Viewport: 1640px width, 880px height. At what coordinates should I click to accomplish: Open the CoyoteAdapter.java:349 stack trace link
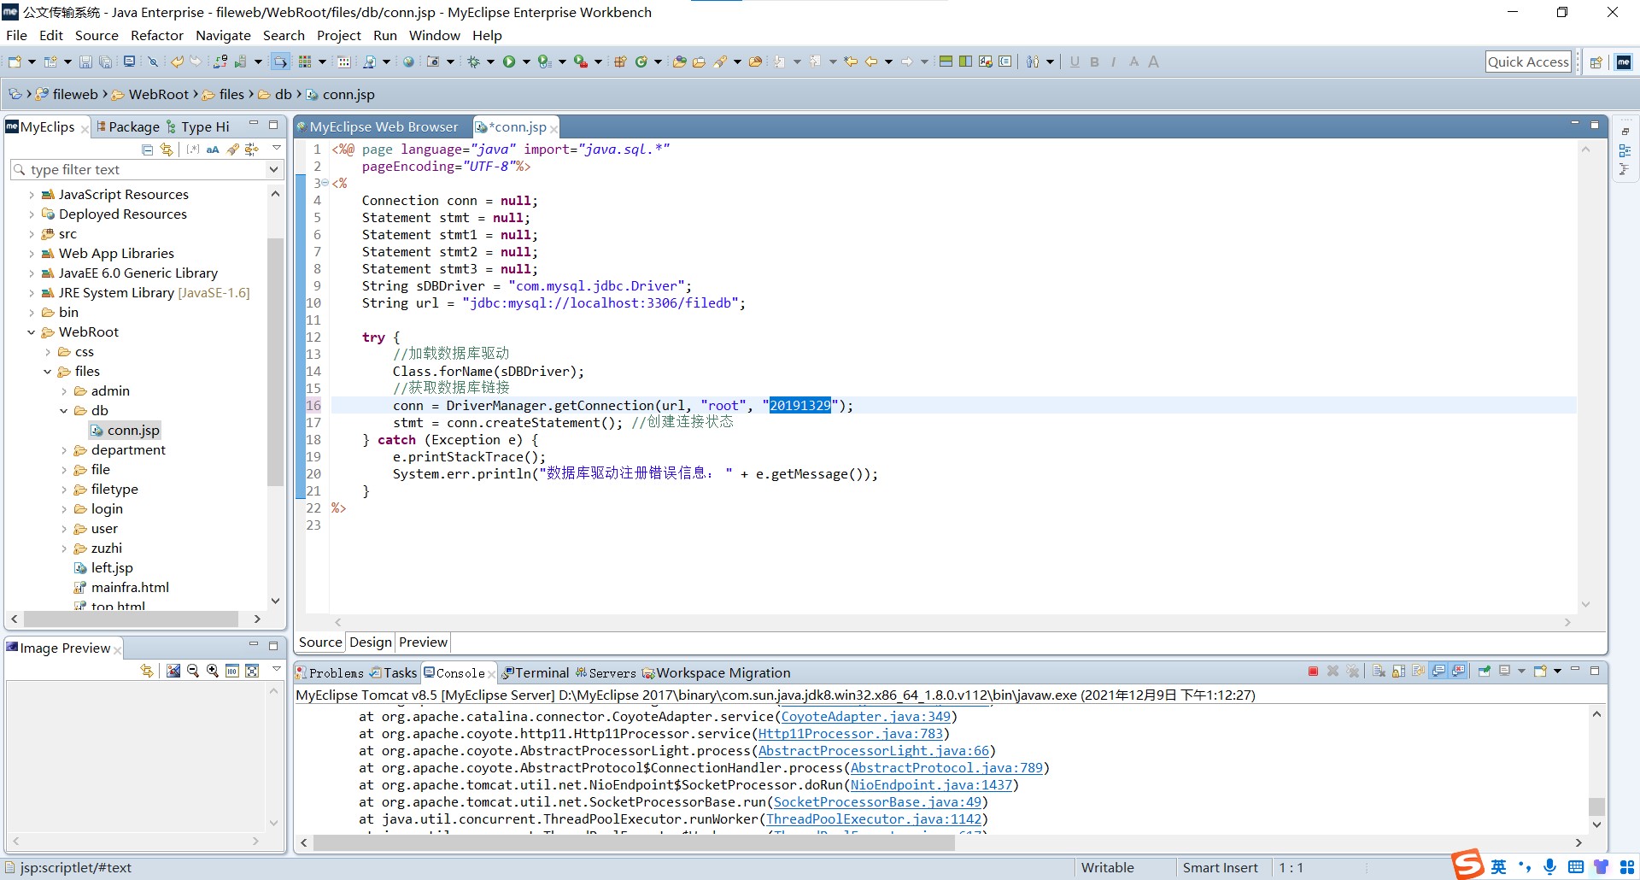point(865,717)
